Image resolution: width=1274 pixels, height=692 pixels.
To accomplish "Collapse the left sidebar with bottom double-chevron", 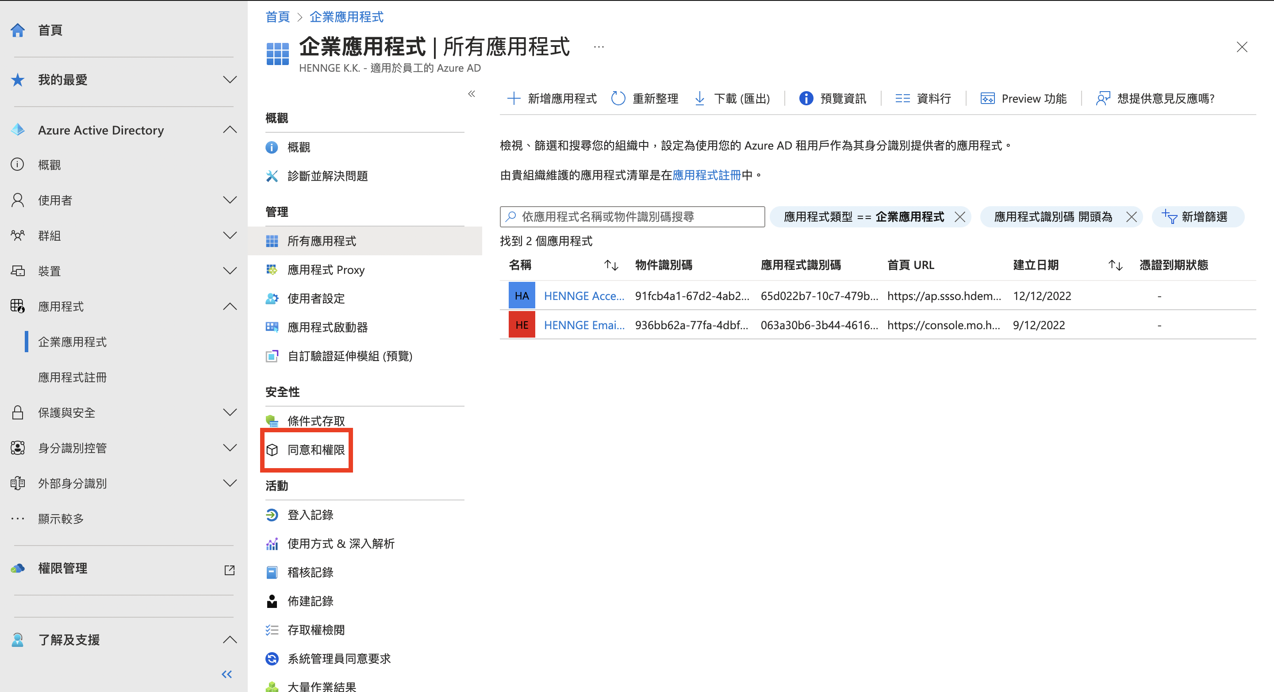I will [x=227, y=674].
